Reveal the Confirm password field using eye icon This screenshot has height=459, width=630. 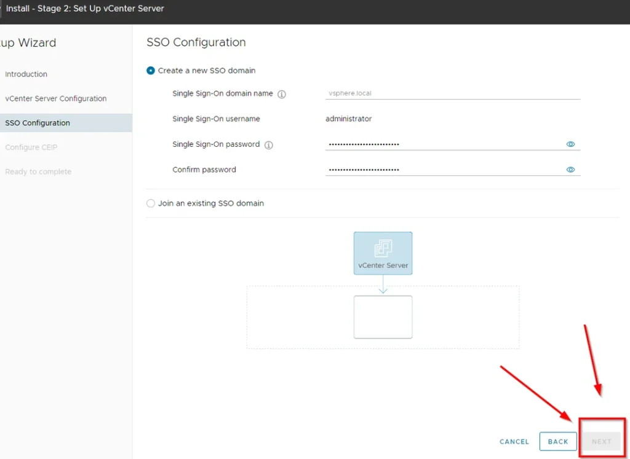pos(570,170)
